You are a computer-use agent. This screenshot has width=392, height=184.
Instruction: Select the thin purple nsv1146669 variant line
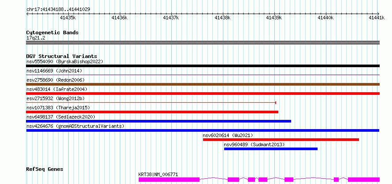(203, 75)
